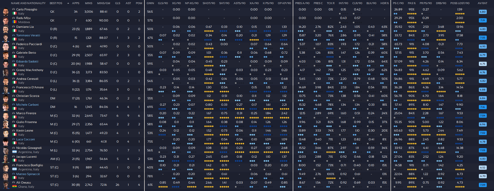This screenshot has width=494, height=191.
Task: Click Ali Owusu's 7.09 average rating badge
Action: pos(482,185)
